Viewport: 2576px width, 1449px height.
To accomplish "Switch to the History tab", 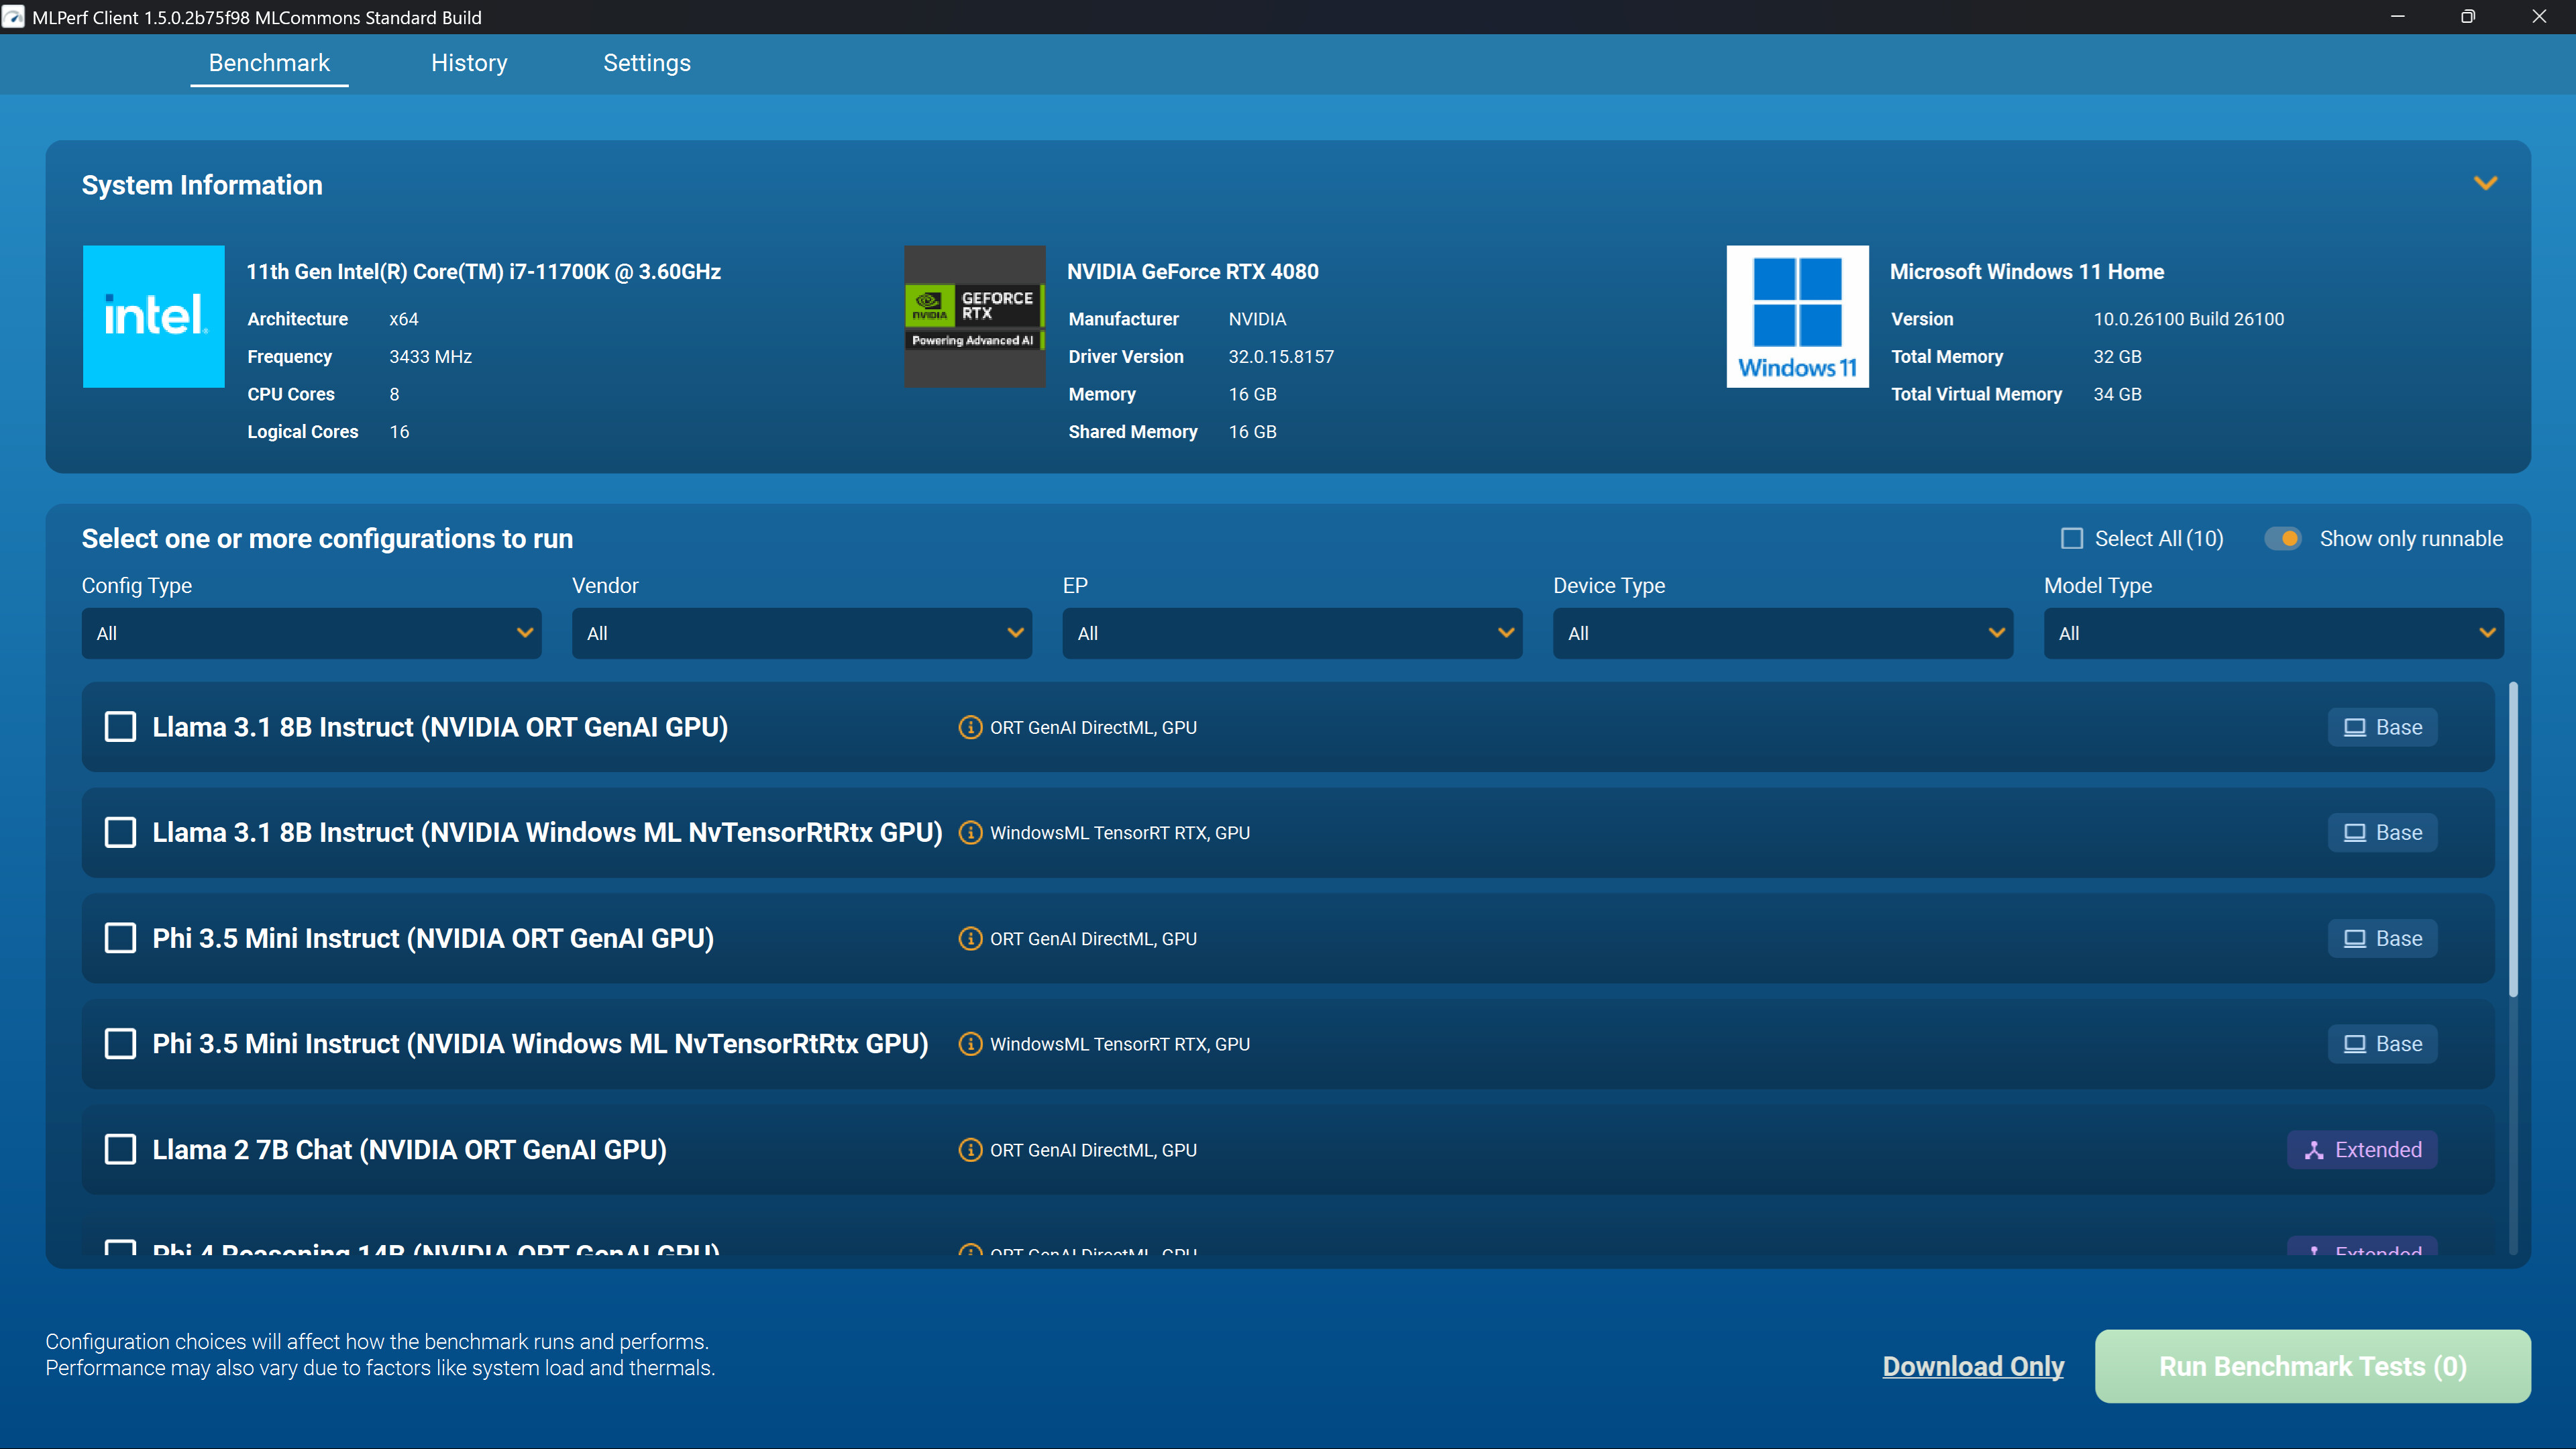I will coord(469,63).
